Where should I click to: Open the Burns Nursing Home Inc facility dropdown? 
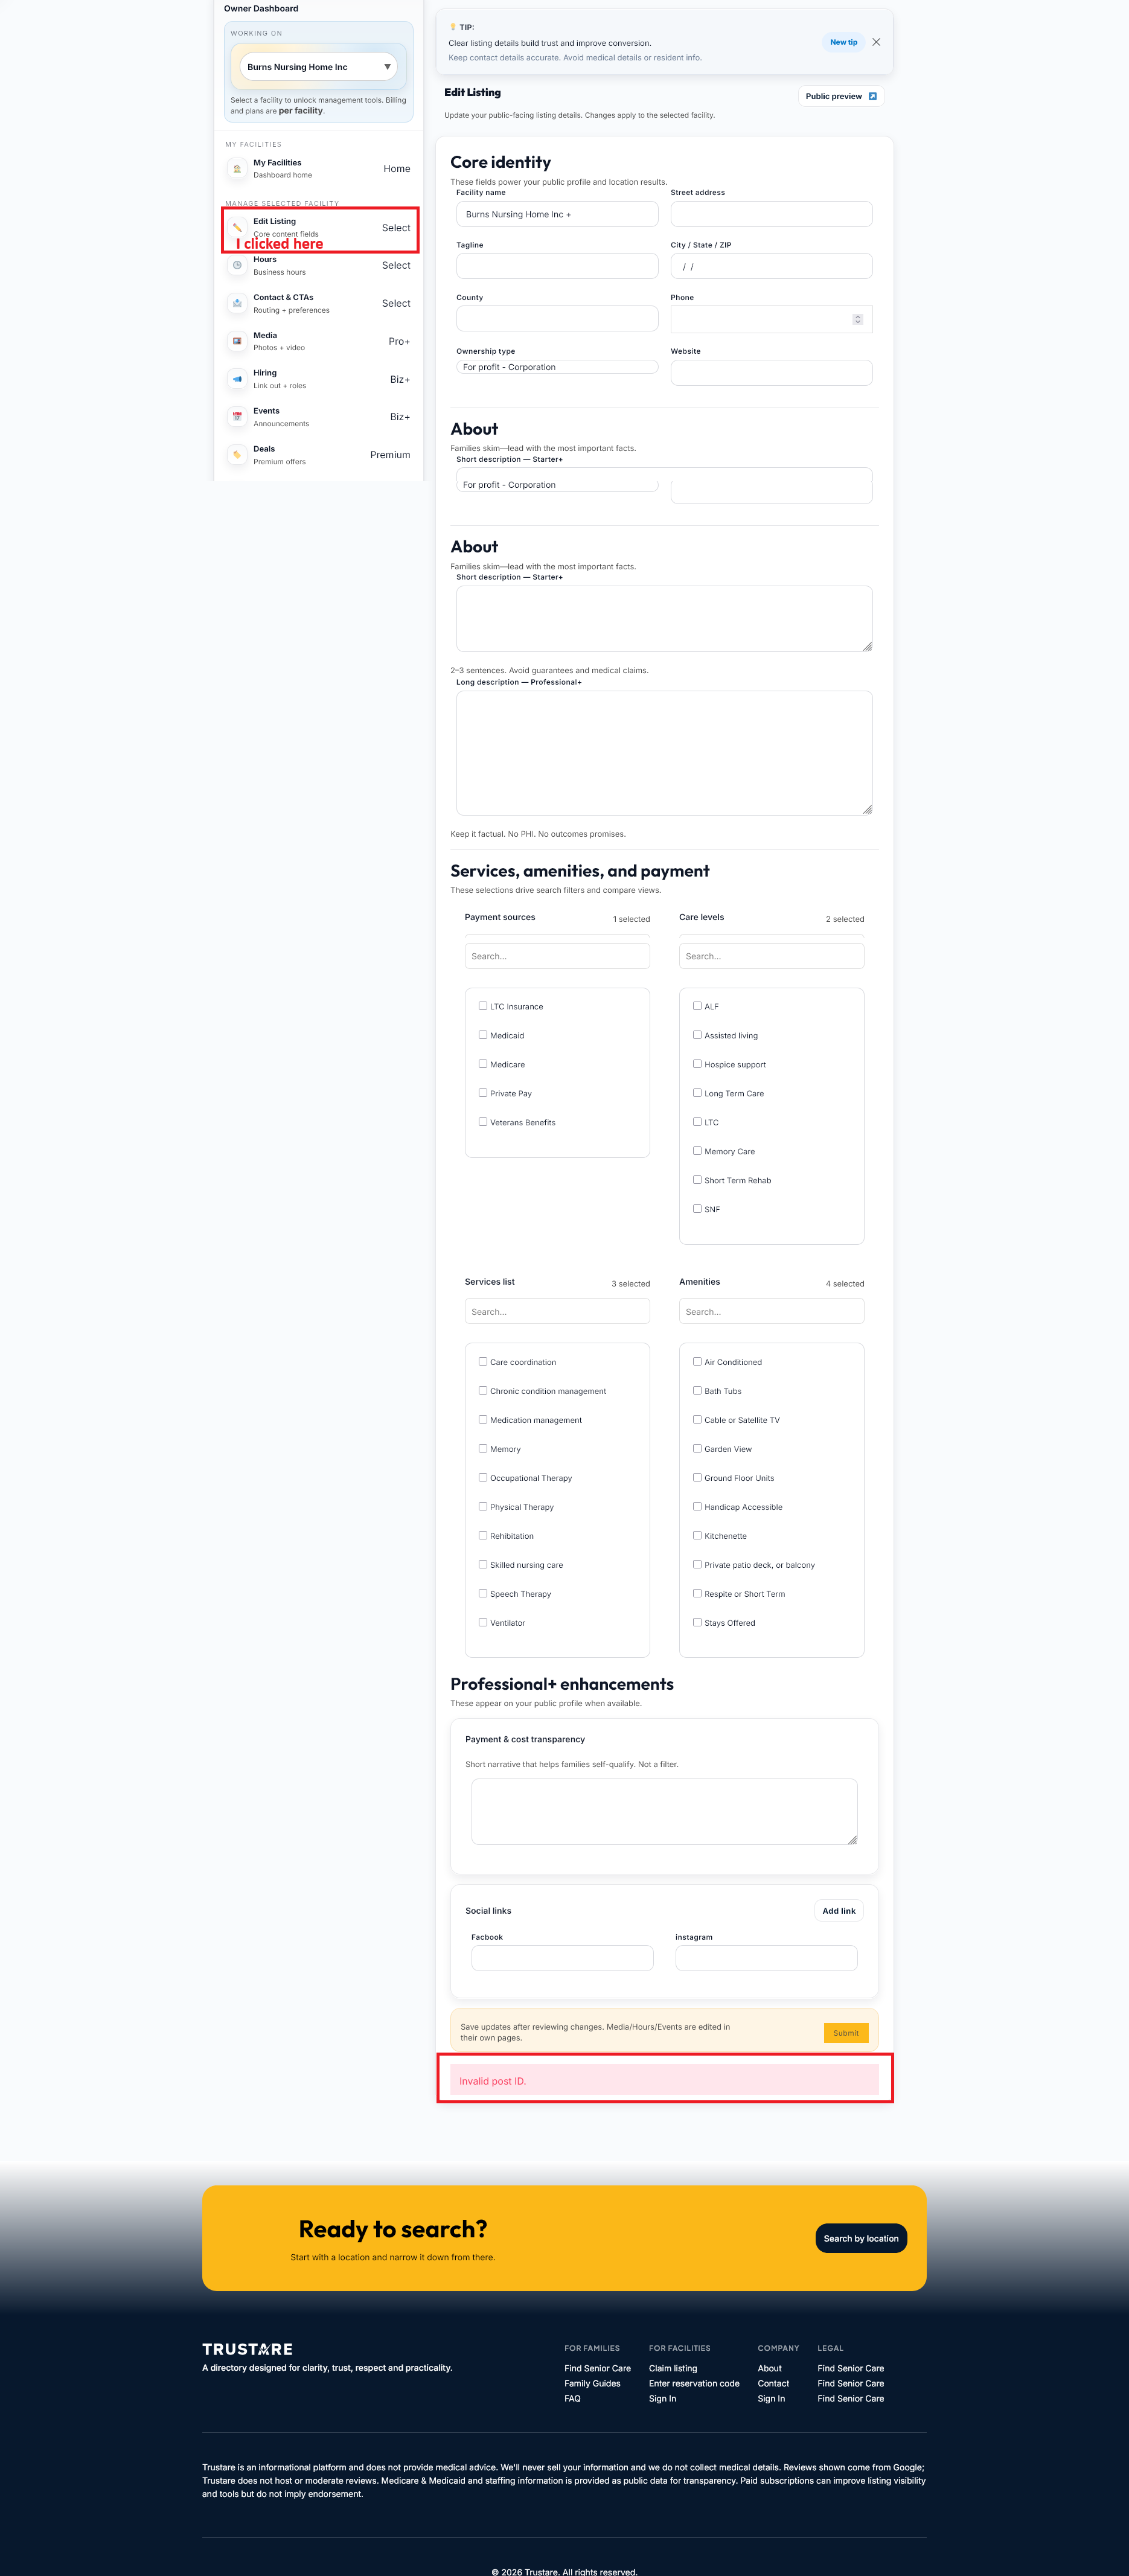click(x=318, y=67)
